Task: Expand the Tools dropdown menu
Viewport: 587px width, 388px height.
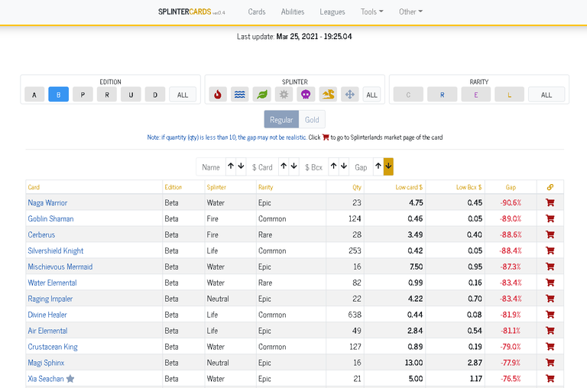Action: tap(371, 11)
